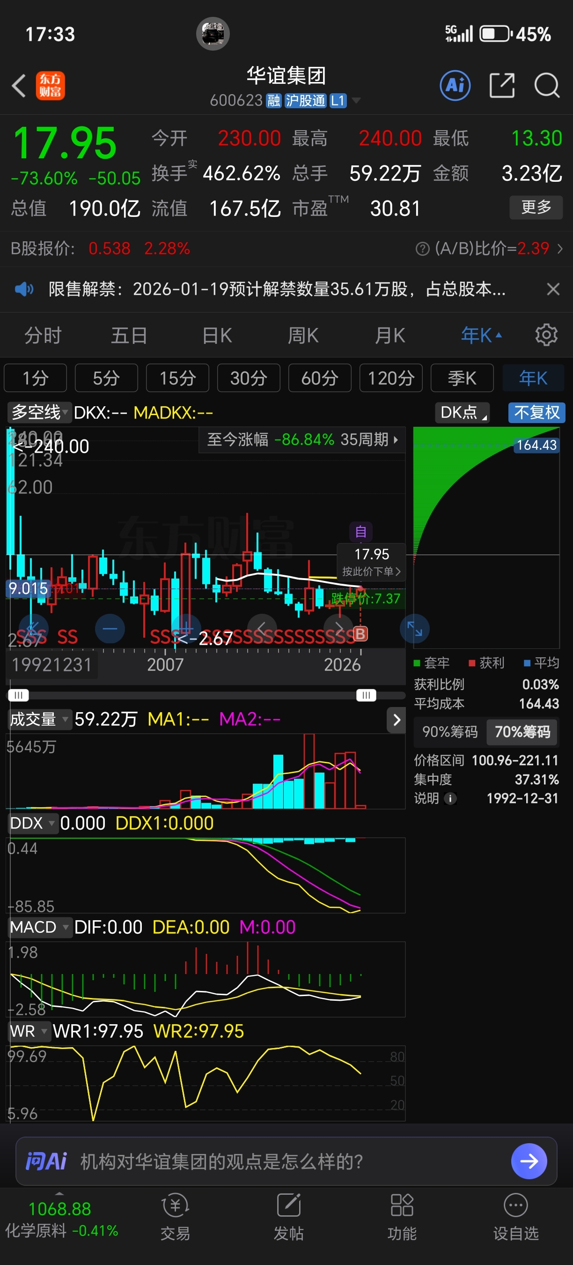
Task: Tap the 自 marker on chart
Action: tap(360, 531)
